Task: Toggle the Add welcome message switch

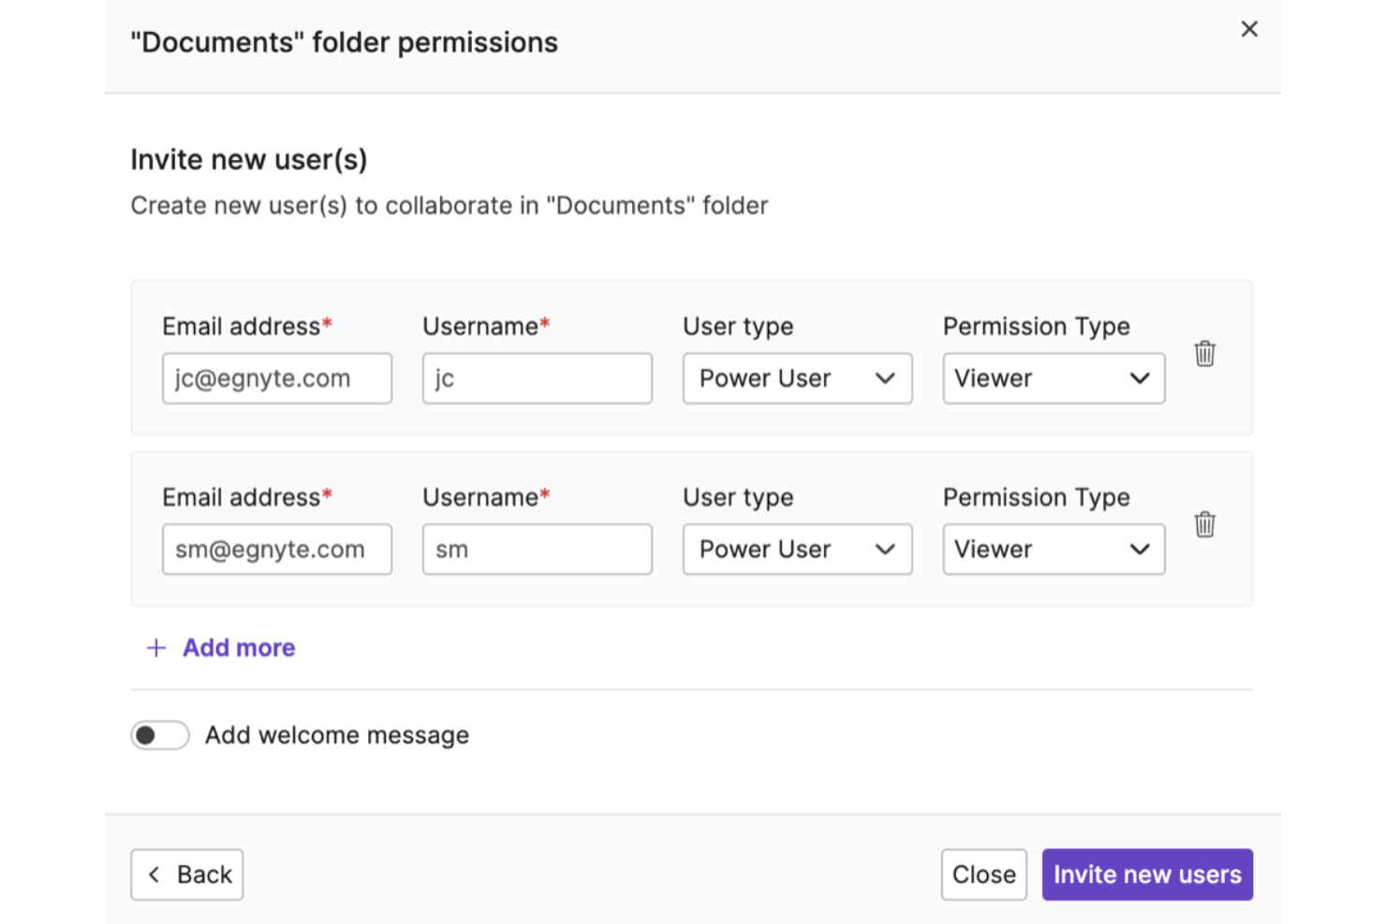Action: pyautogui.click(x=160, y=735)
